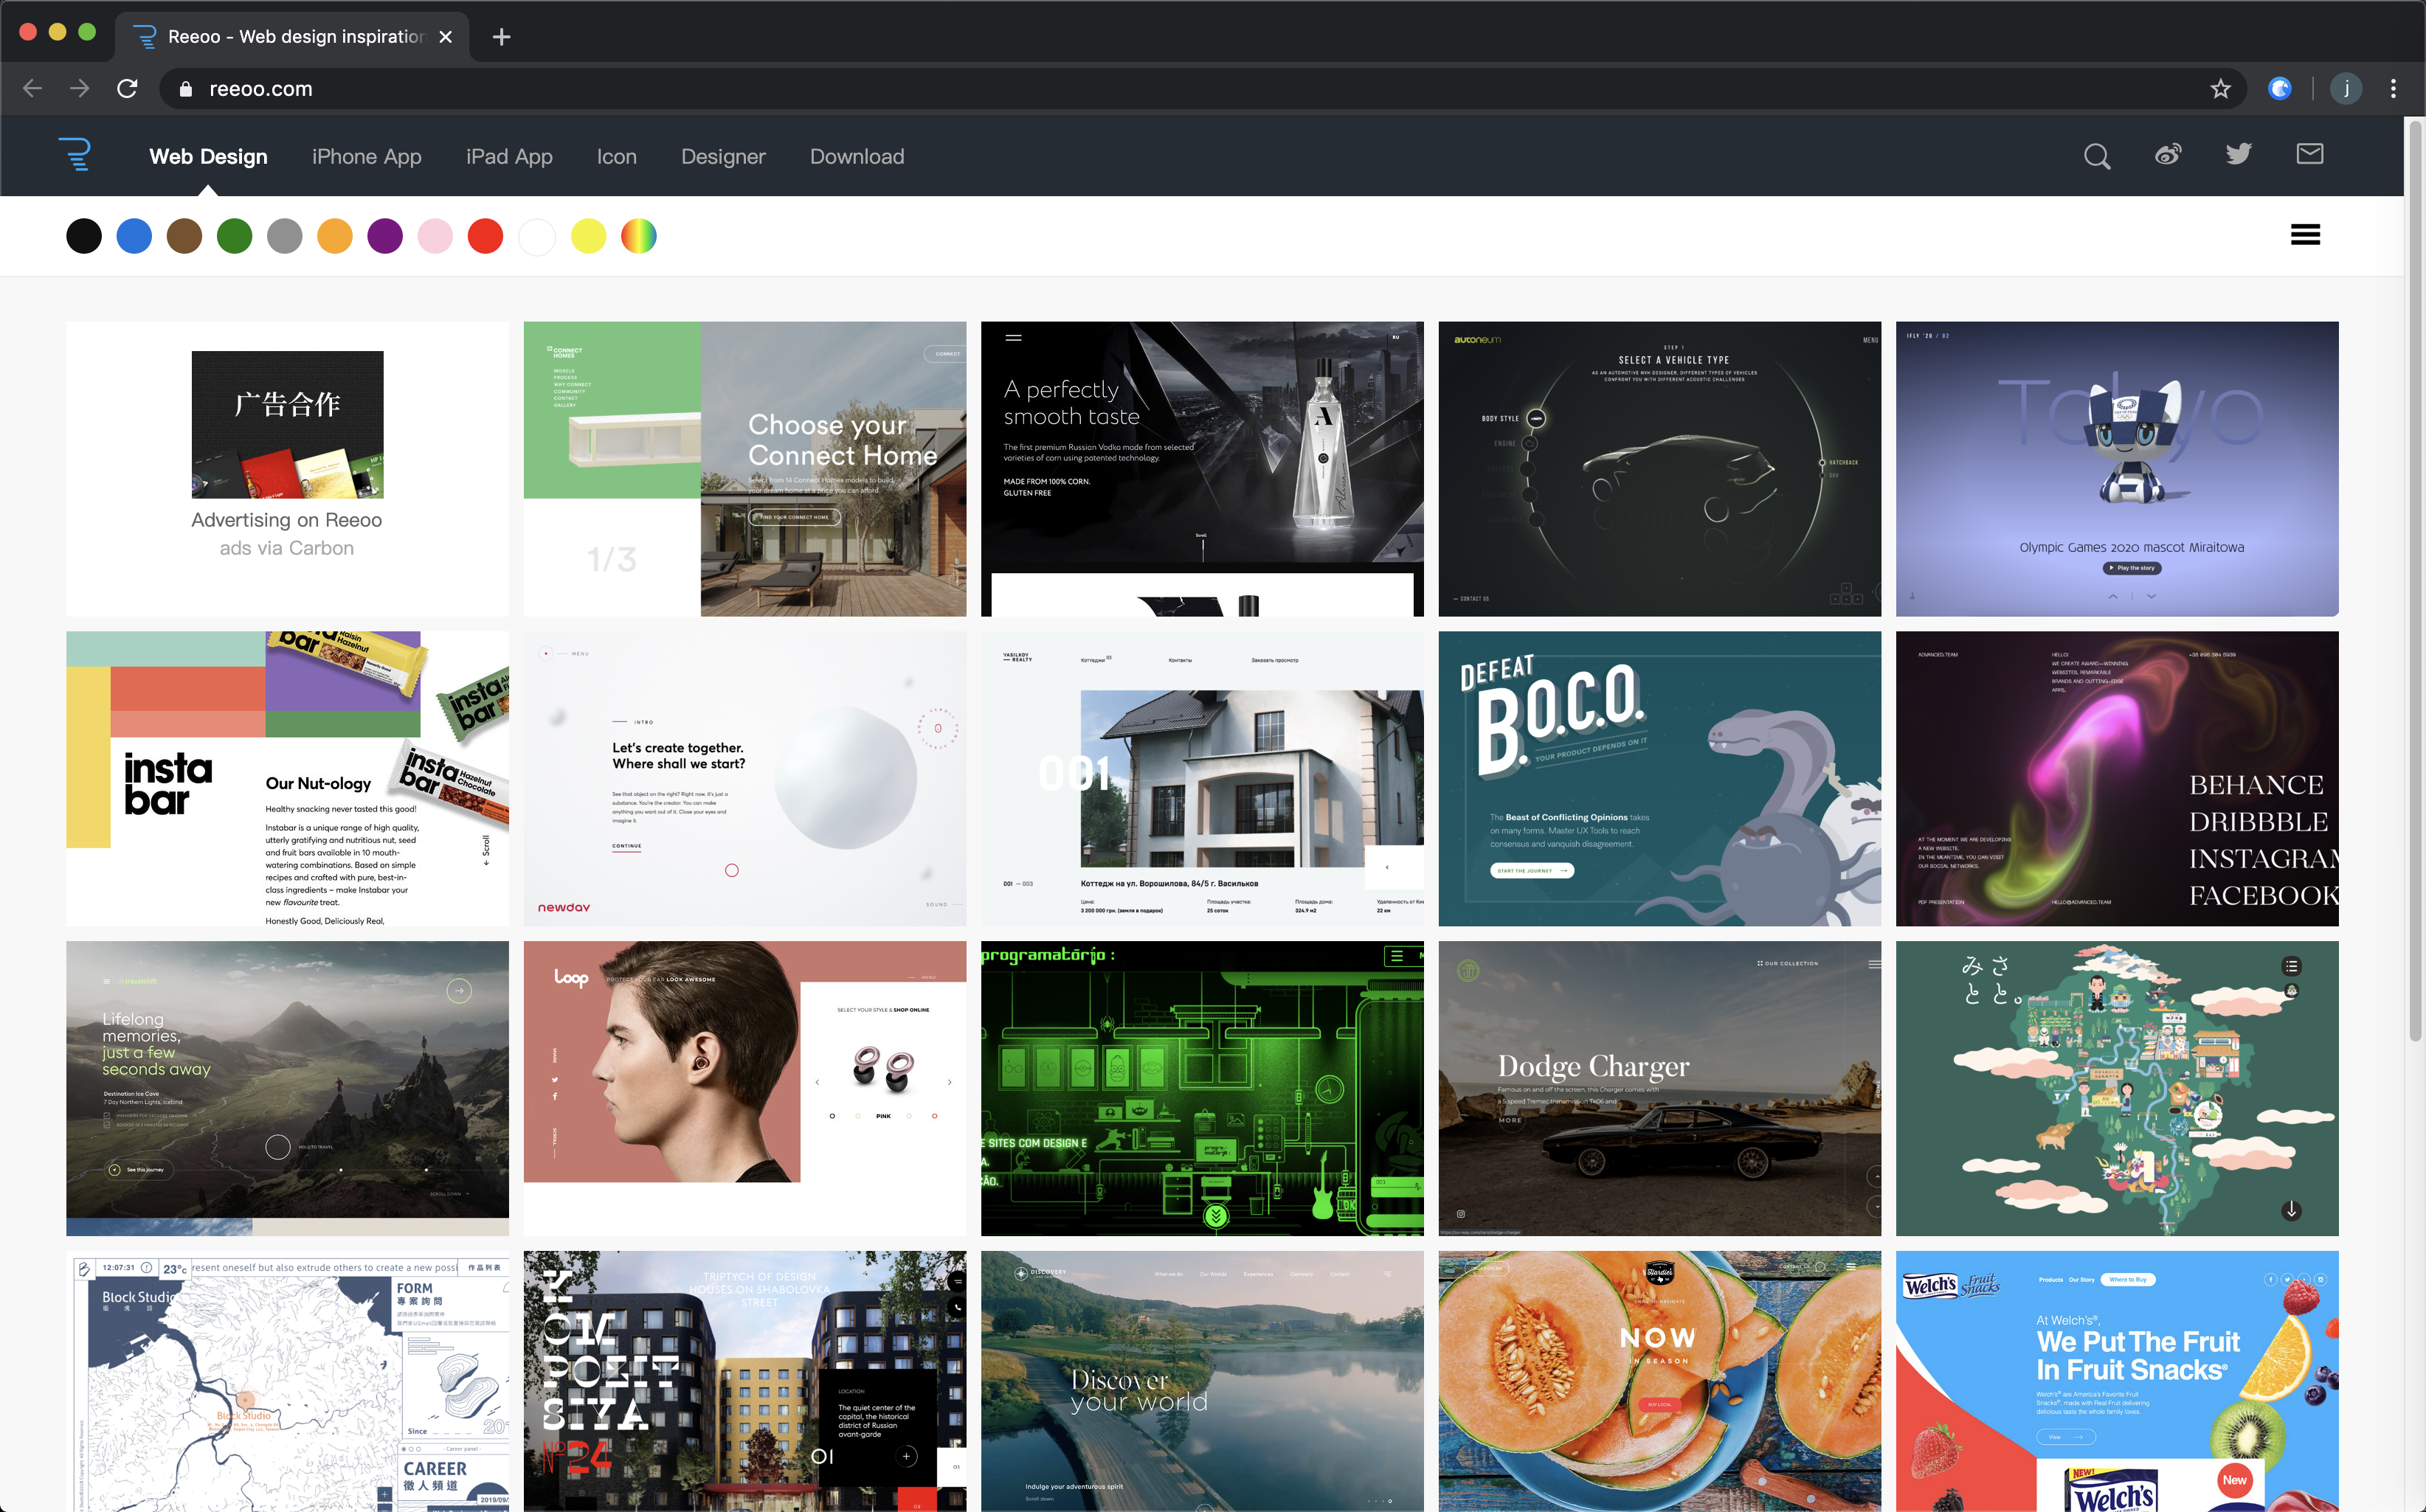This screenshot has height=1512, width=2426.
Task: Open the search icon in header
Action: [x=2097, y=156]
